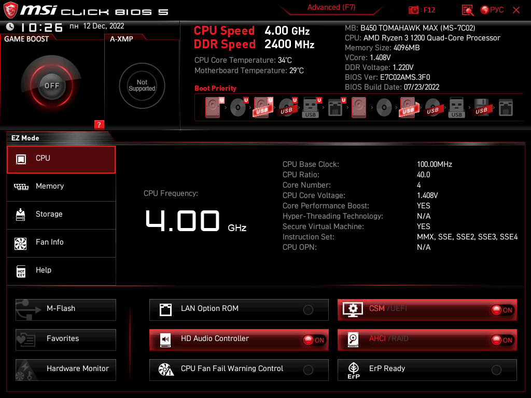Open the Help section
This screenshot has width=531, height=398.
[x=61, y=271]
